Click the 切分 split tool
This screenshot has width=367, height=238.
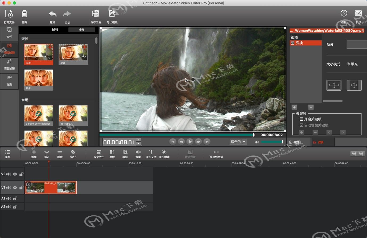click(73, 152)
